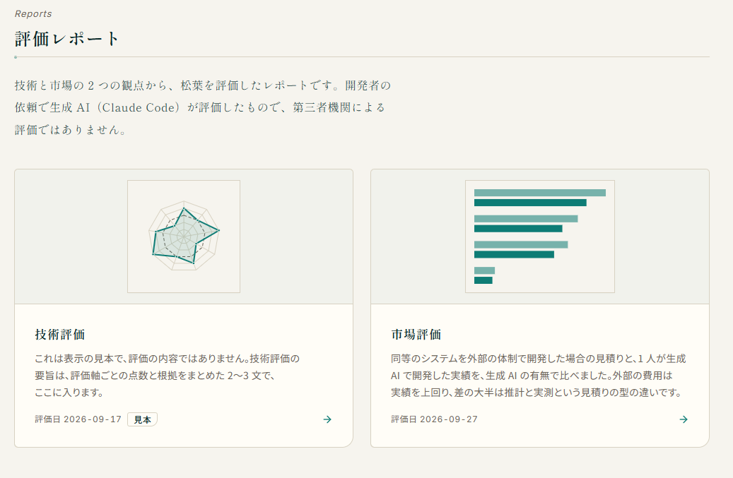The image size is (733, 478).
Task: Select the date 評価日 2026-09-17
Action: click(78, 419)
